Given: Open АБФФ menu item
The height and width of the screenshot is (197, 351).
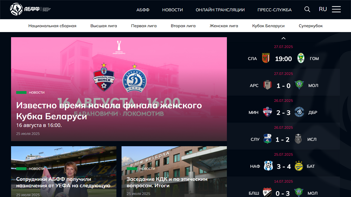Looking at the screenshot, I should pos(143,10).
